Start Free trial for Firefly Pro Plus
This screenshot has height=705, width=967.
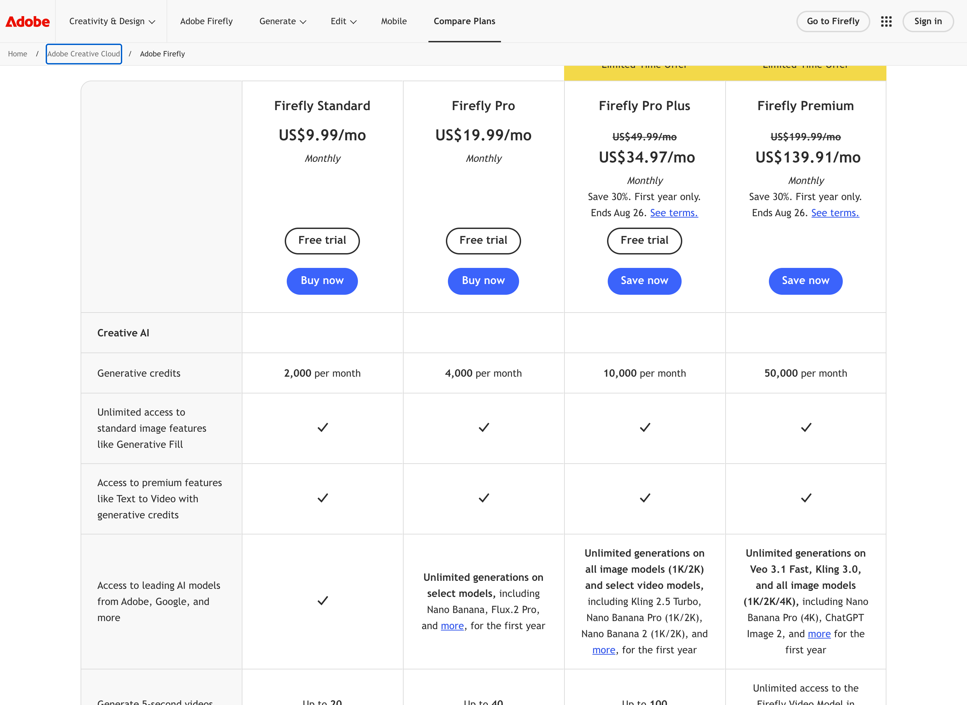pyautogui.click(x=644, y=241)
